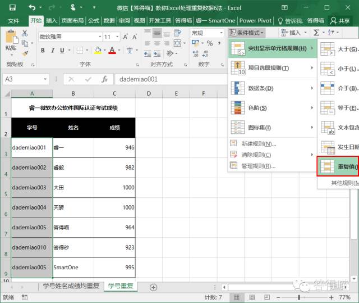Activate the Format Painter brush
The width and height of the screenshot is (359, 303).
coord(25,53)
